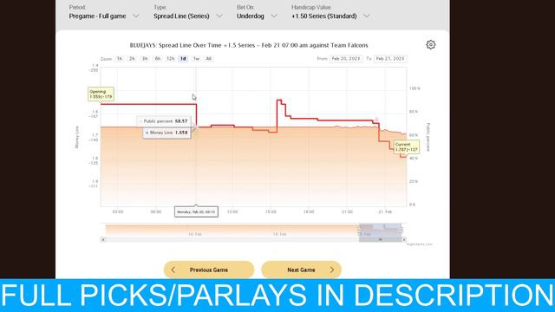Set chart zoom to 6h

[x=158, y=59]
